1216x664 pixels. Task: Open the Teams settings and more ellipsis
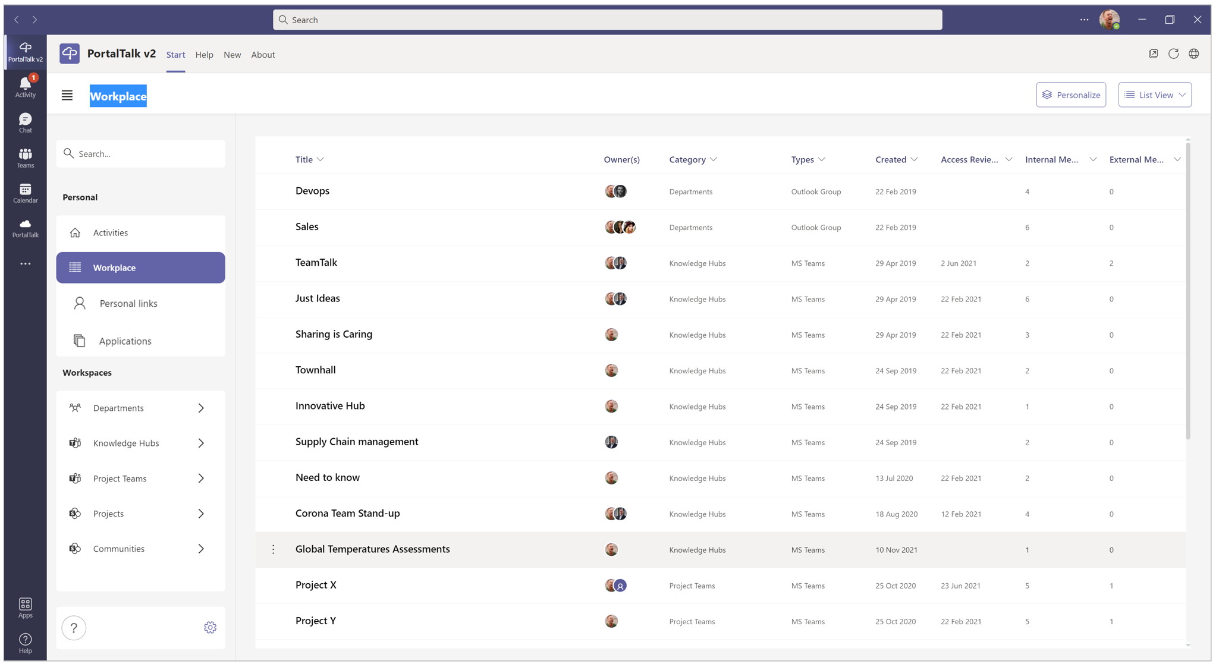[1085, 20]
